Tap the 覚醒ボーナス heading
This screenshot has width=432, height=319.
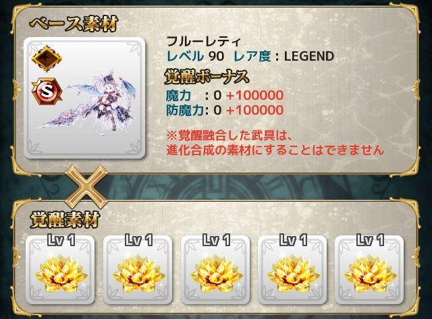[x=207, y=76]
